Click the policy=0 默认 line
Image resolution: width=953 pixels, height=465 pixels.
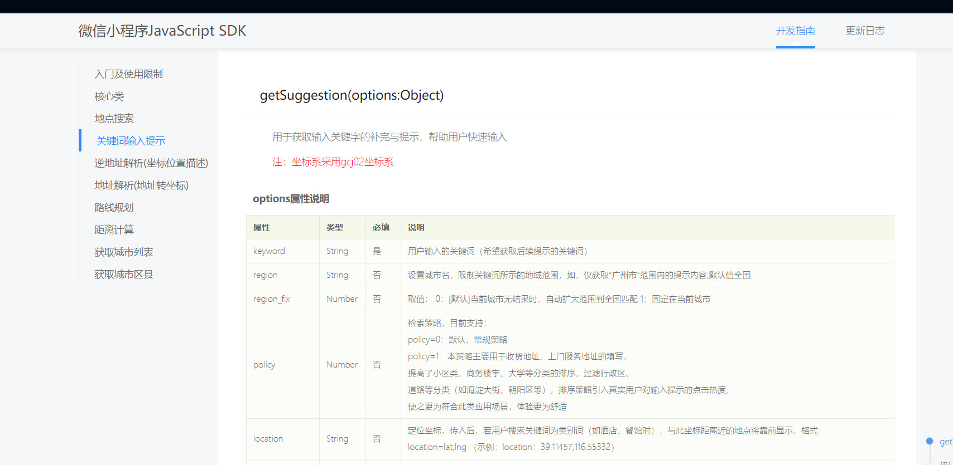pos(458,340)
